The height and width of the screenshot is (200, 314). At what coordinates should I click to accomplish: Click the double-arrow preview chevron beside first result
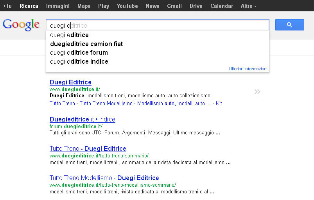(257, 92)
